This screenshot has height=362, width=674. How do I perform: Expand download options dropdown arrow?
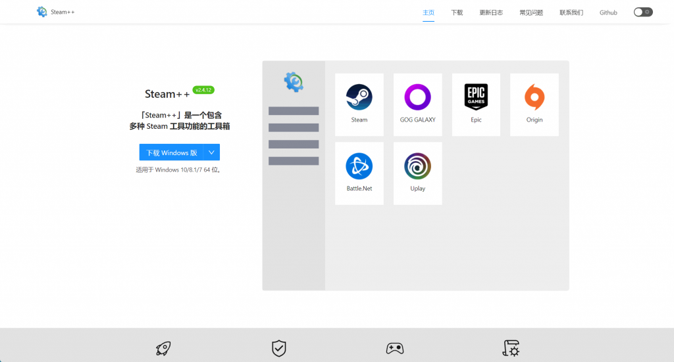pyautogui.click(x=211, y=152)
